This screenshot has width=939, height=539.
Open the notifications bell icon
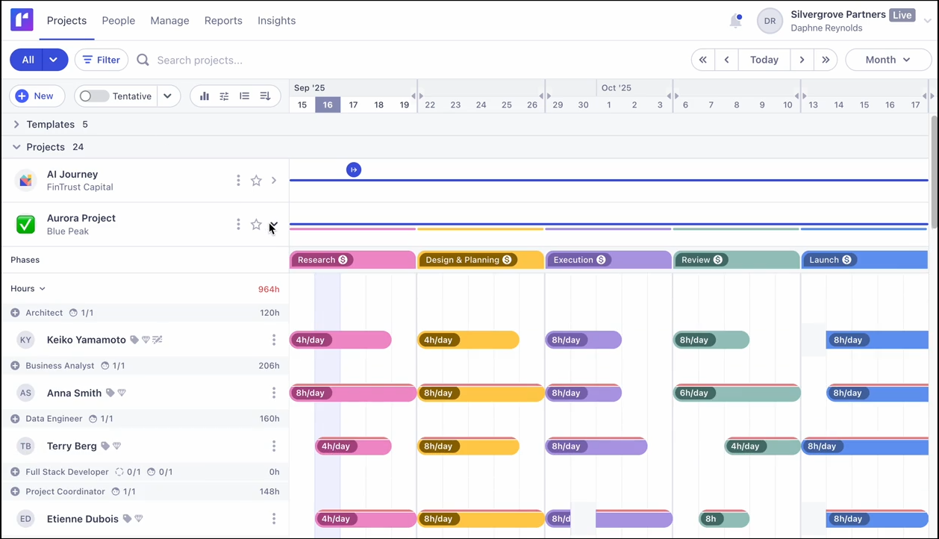735,21
